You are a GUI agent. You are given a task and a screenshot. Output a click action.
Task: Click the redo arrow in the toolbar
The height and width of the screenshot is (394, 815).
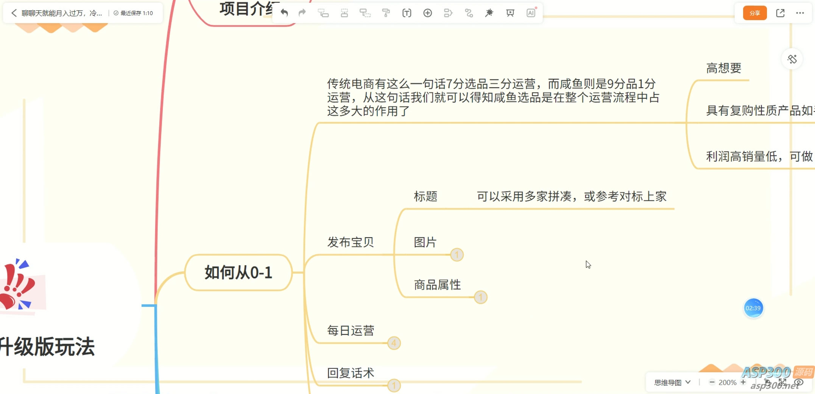click(x=302, y=13)
